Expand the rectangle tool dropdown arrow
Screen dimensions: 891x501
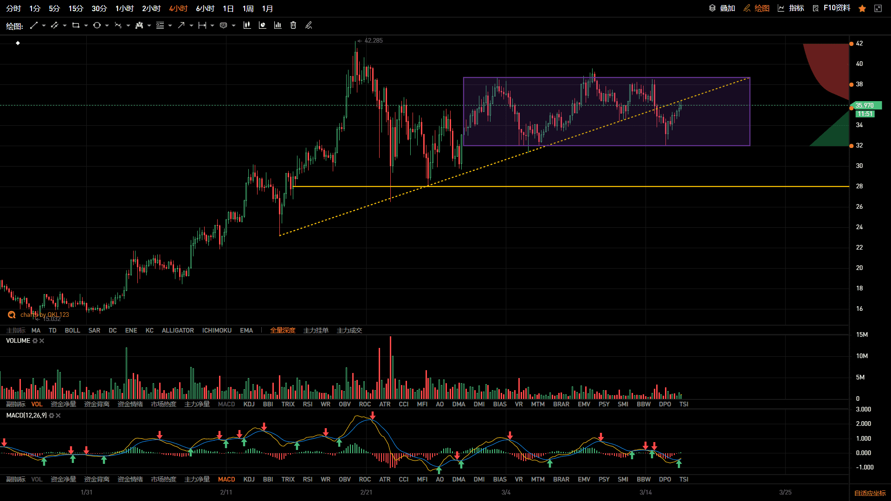pyautogui.click(x=86, y=26)
